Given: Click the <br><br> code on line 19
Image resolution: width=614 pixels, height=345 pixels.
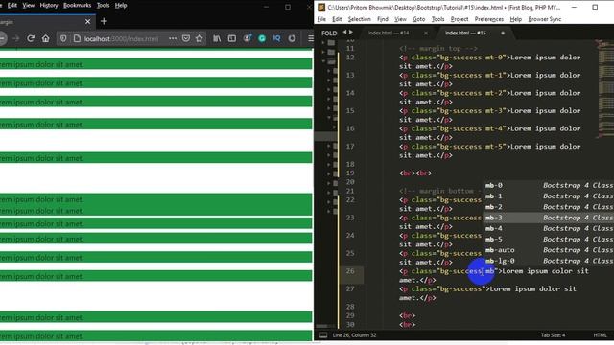Looking at the screenshot, I should [415, 172].
